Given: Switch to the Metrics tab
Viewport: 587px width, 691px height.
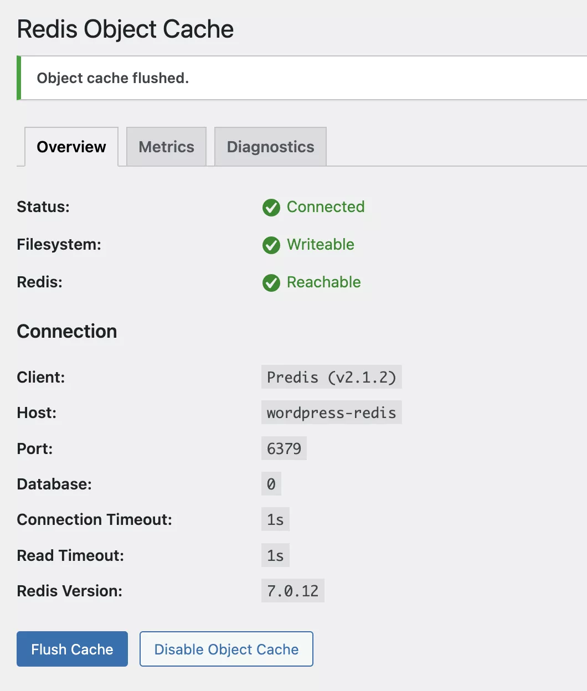Looking at the screenshot, I should pos(166,147).
